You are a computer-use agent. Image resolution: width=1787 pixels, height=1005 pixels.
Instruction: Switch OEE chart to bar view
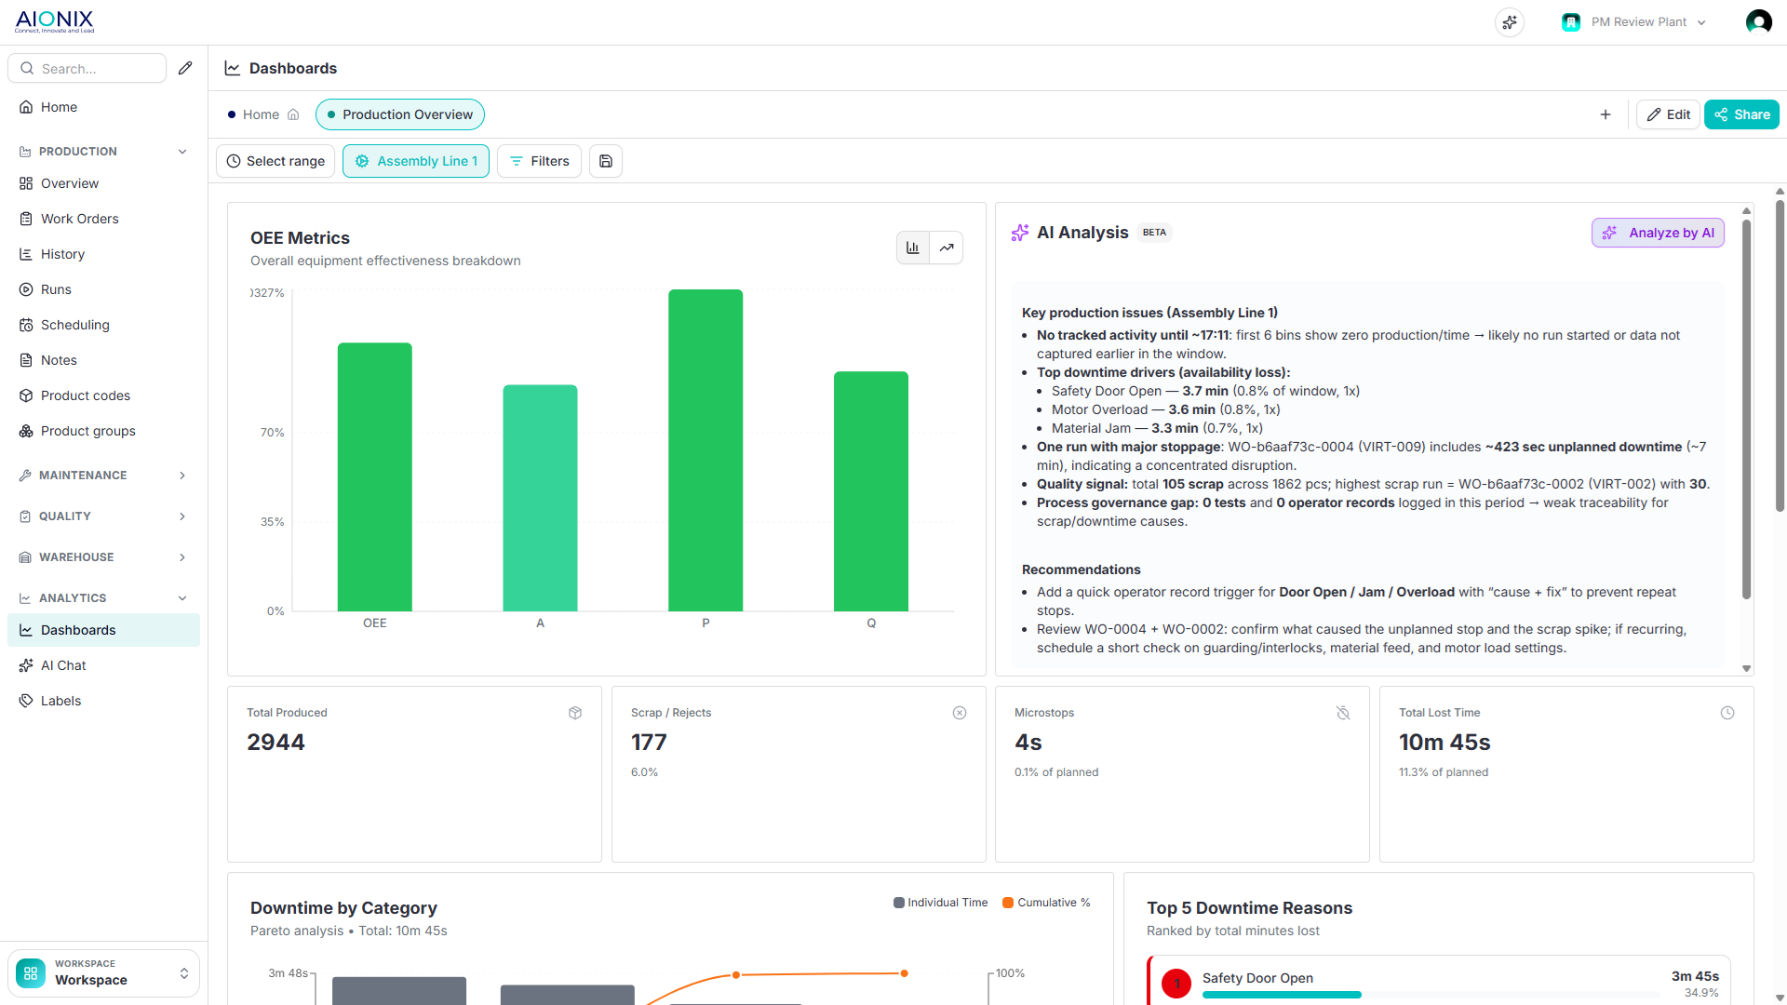pos(913,248)
